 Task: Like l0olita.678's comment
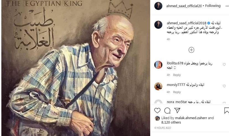(224, 65)
